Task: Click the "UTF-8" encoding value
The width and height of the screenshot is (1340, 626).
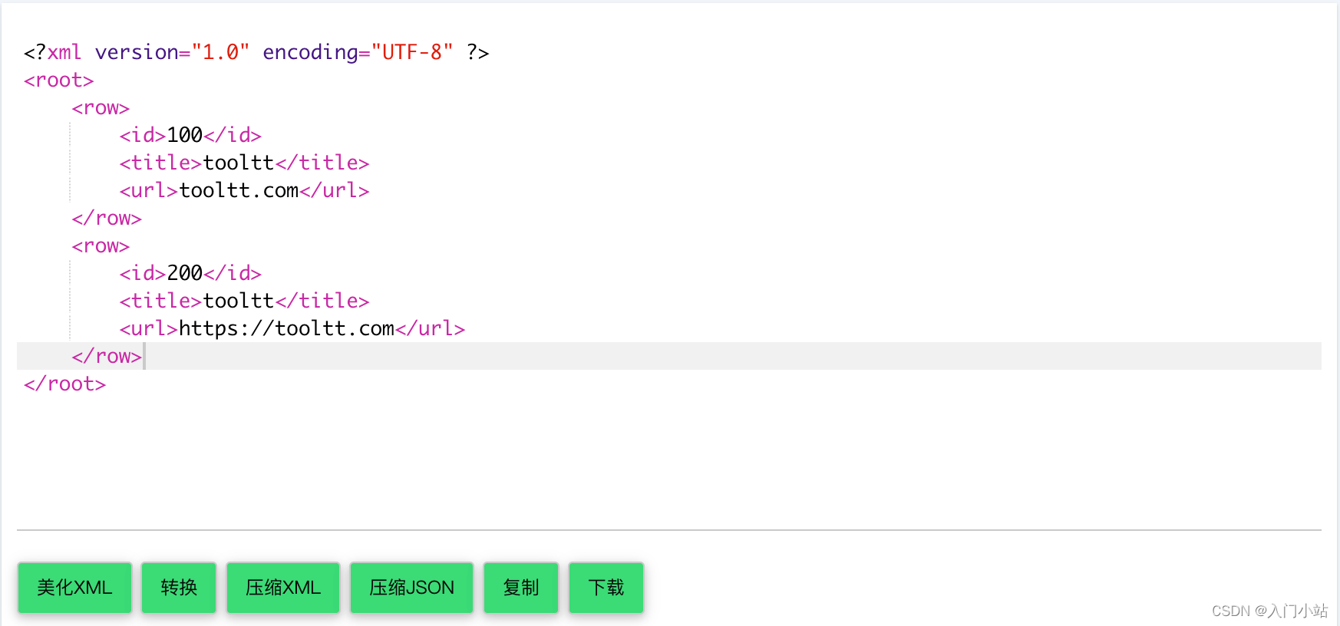Action: 412,52
